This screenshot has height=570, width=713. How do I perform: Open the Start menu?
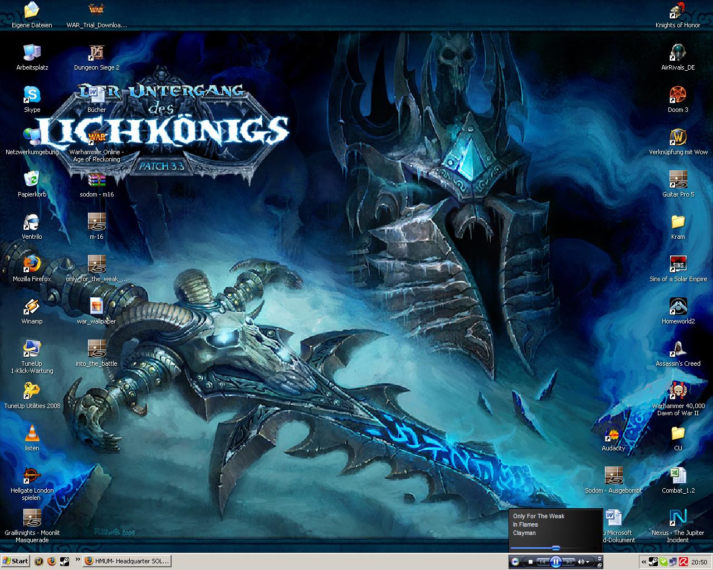(16, 561)
